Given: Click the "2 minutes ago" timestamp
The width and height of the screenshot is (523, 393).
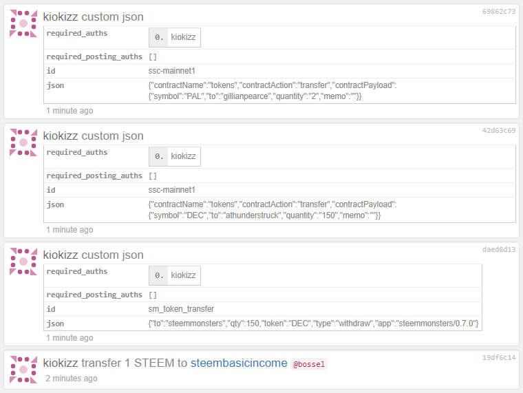Looking at the screenshot, I should click(x=72, y=379).
